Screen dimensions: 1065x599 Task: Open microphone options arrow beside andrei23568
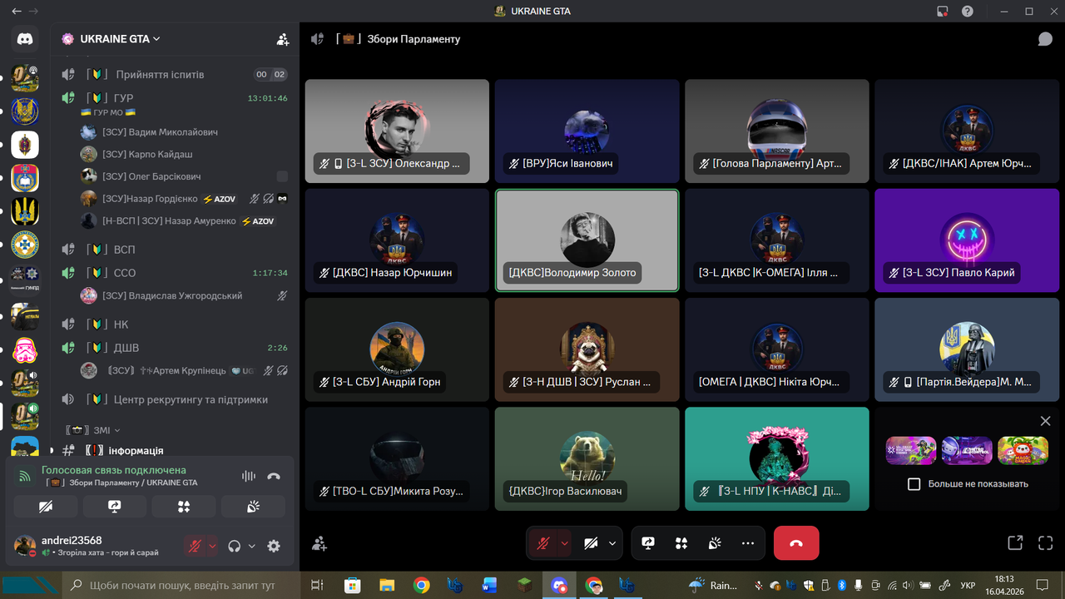[212, 546]
